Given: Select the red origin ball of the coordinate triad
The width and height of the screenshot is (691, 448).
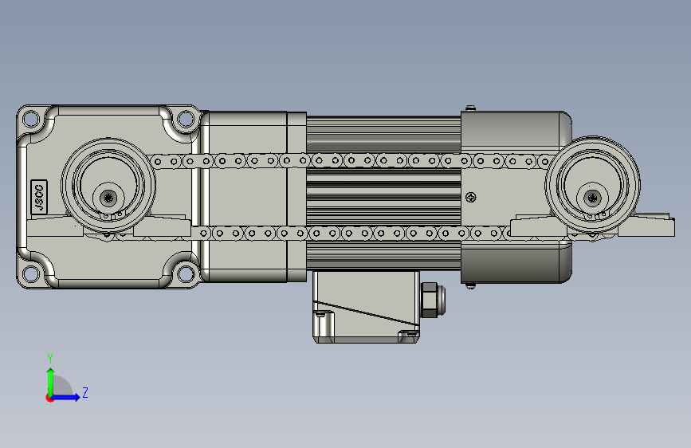Looking at the screenshot, I should click(49, 398).
